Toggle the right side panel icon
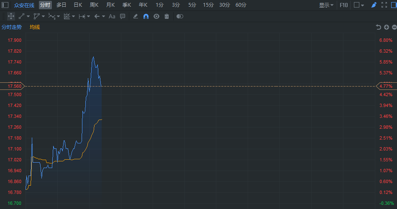Viewport: 397px width, 209px height. tap(394, 5)
